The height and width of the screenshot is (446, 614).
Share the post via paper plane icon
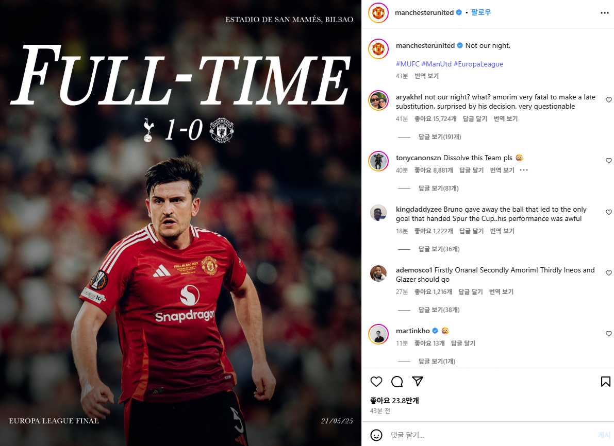418,381
